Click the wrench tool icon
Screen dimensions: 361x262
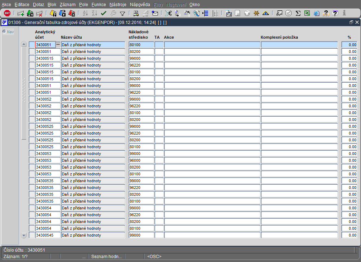113,13
